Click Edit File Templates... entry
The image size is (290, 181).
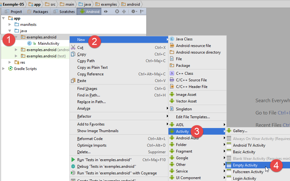(x=193, y=117)
